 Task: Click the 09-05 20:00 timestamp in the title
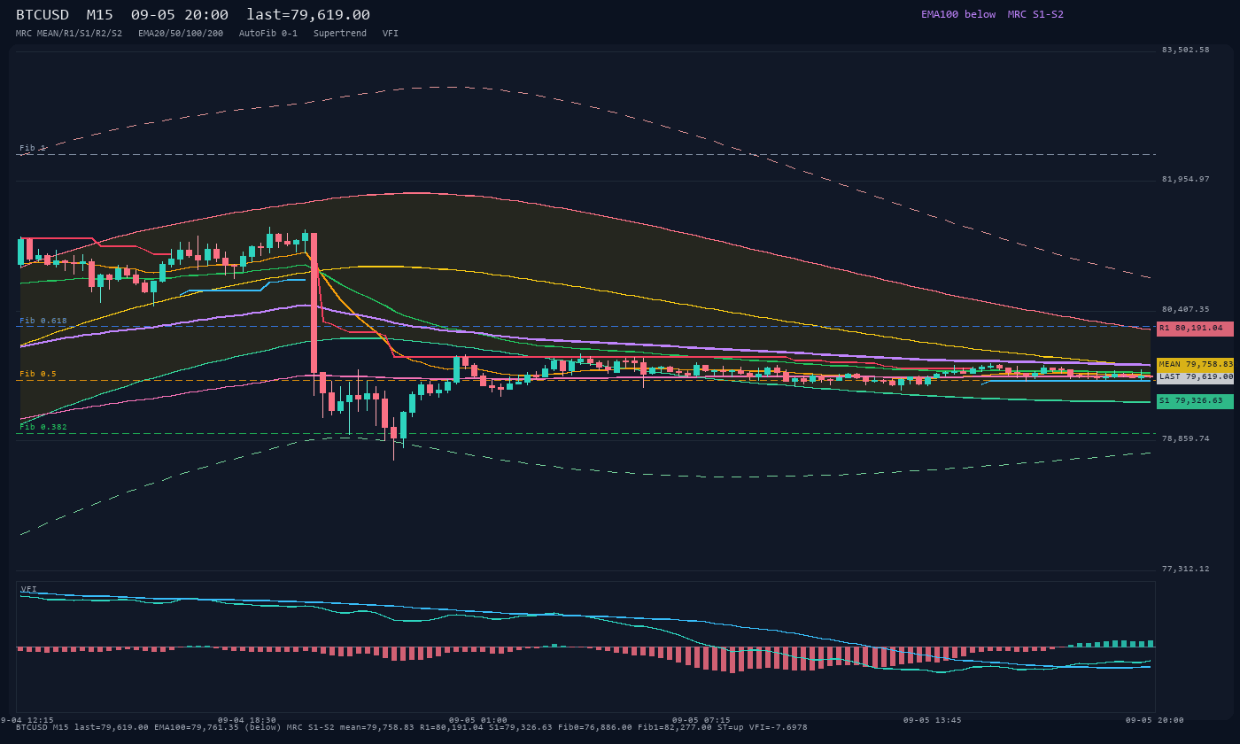[179, 15]
